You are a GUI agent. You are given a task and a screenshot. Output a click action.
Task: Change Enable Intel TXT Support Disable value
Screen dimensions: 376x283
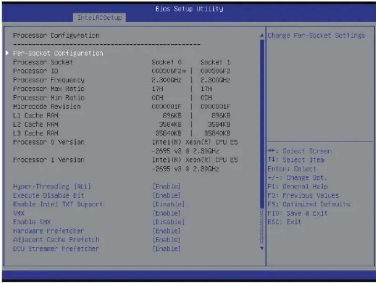point(169,204)
